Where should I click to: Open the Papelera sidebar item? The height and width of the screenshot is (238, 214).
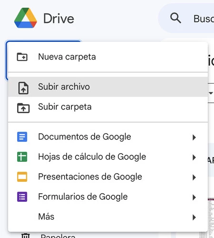(49, 236)
